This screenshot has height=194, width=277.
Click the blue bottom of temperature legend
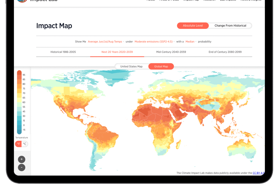point(19,131)
